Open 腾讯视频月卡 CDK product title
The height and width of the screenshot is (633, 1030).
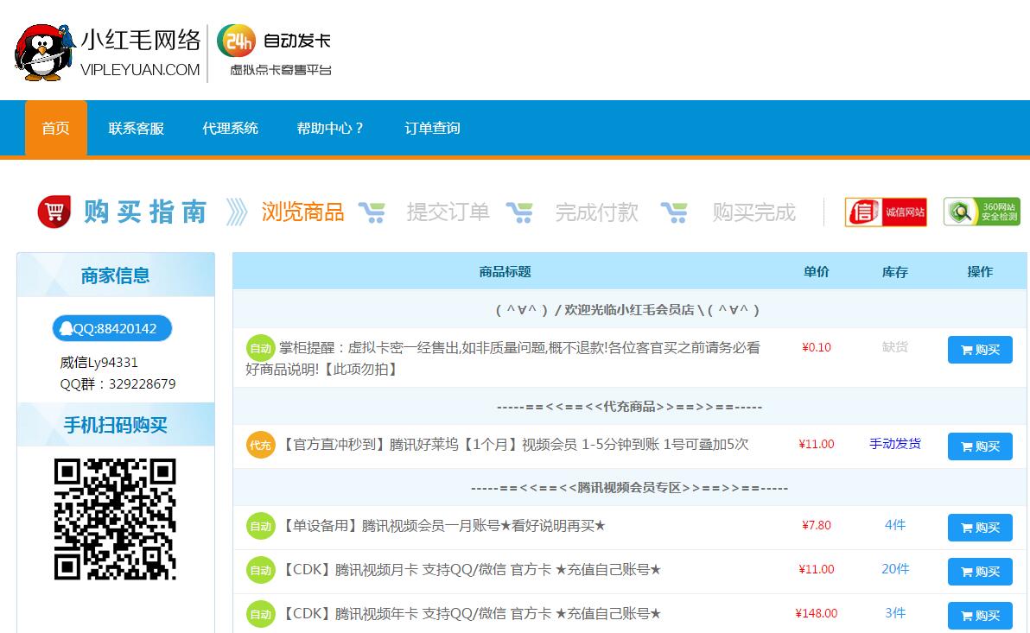point(471,570)
